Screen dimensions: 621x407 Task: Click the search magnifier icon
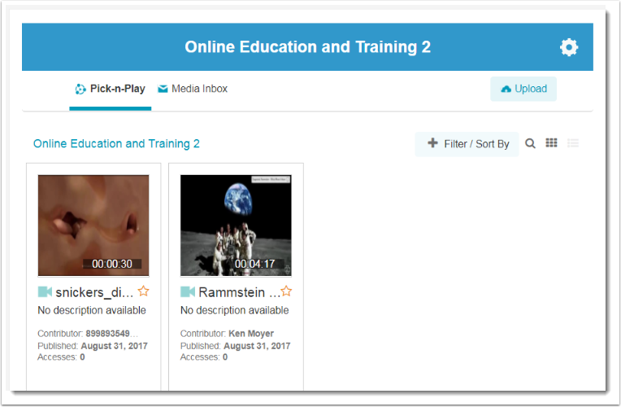click(x=530, y=143)
